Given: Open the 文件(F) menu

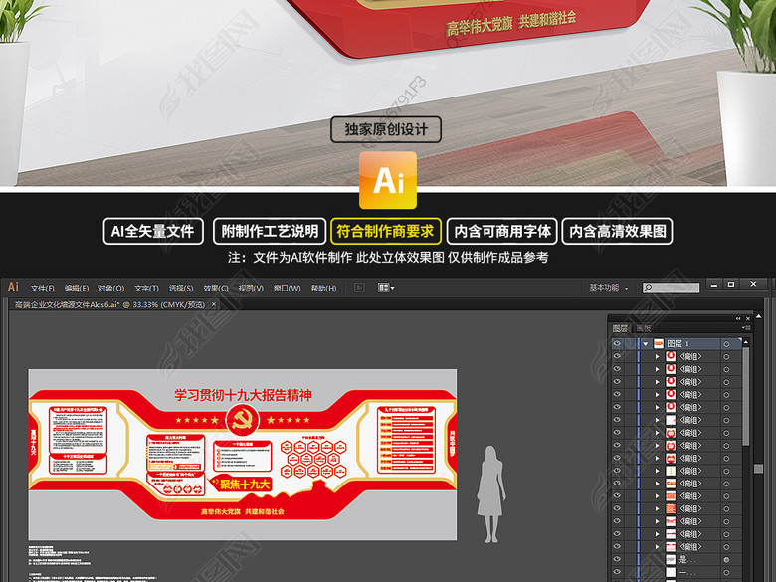Looking at the screenshot, I should point(43,288).
